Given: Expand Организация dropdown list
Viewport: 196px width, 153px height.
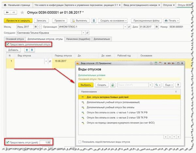Looking at the screenshot, I should pos(125,27).
